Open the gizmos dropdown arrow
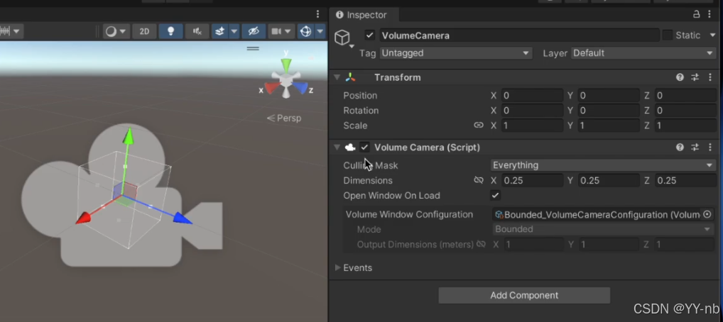Viewport: 723px width, 322px height. coord(320,31)
